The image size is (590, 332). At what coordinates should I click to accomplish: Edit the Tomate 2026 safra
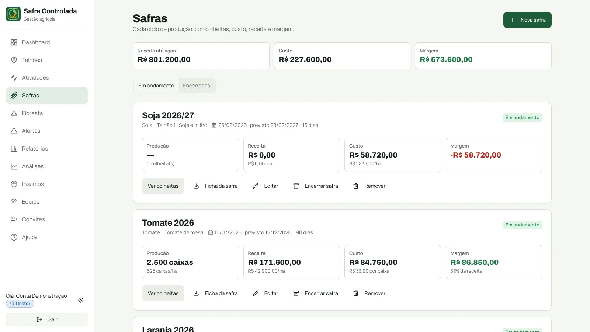(265, 293)
